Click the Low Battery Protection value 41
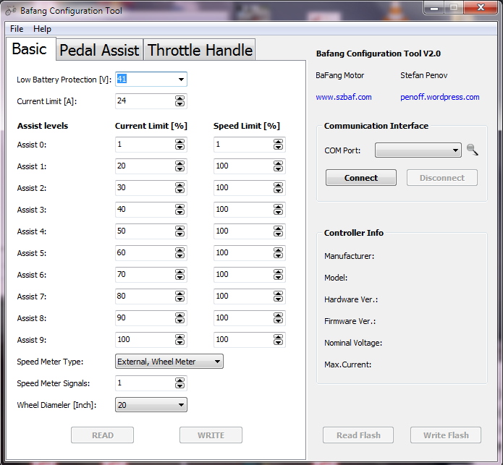 coord(122,79)
